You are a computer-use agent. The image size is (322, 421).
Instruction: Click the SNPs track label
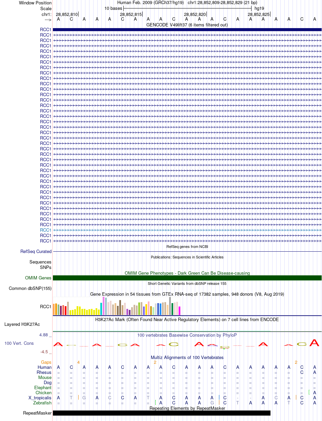[46, 267]
